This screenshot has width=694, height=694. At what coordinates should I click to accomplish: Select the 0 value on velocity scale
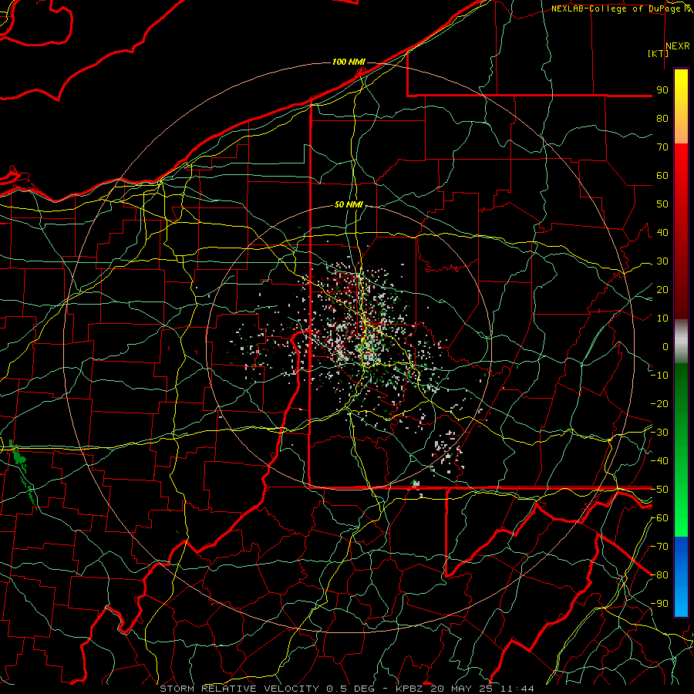tap(665, 346)
